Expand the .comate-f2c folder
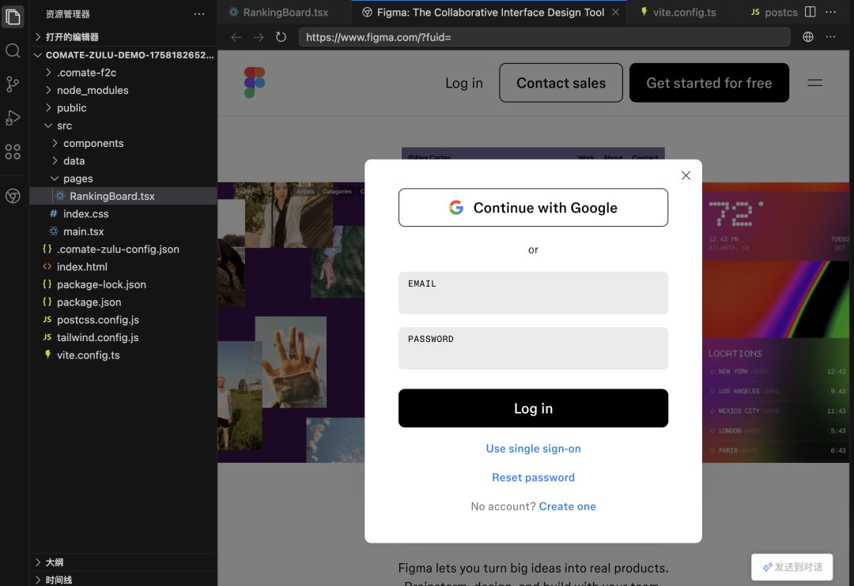 click(x=123, y=73)
